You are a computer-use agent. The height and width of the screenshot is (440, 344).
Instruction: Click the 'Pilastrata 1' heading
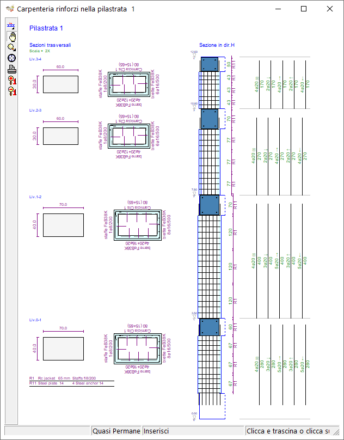[46, 28]
